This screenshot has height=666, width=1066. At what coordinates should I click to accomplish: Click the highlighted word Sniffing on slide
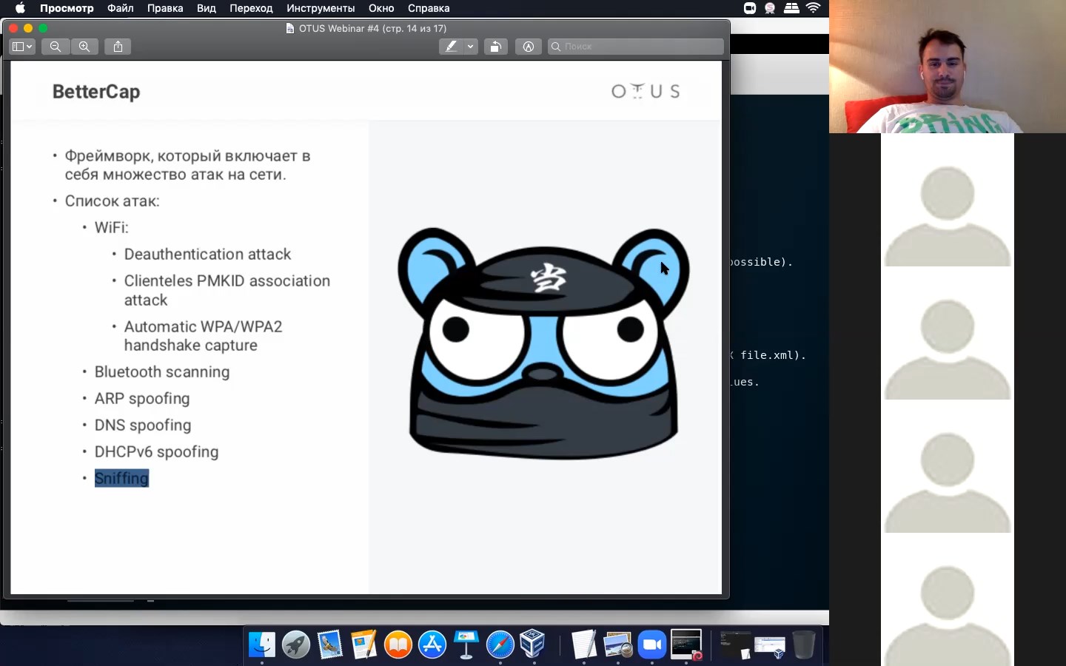121,478
